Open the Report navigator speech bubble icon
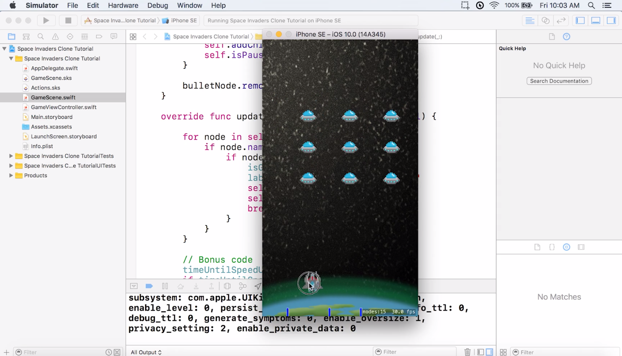The height and width of the screenshot is (356, 622). point(114,36)
